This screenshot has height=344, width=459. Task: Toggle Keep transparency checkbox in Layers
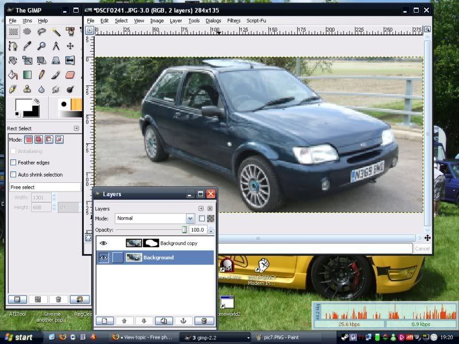tap(202, 218)
